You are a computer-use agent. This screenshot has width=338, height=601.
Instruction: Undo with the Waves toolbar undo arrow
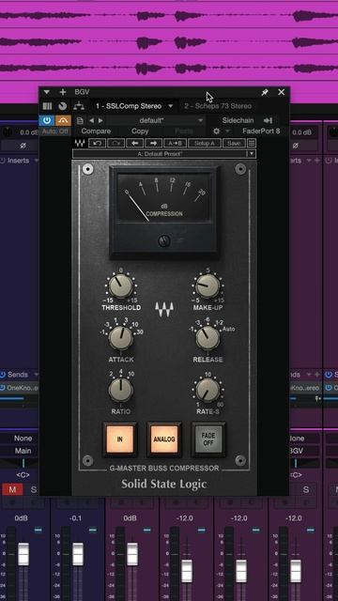click(97, 143)
